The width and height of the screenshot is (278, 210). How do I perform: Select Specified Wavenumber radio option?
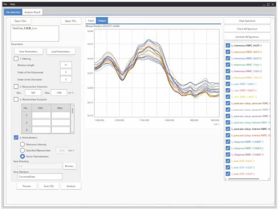tap(22, 150)
